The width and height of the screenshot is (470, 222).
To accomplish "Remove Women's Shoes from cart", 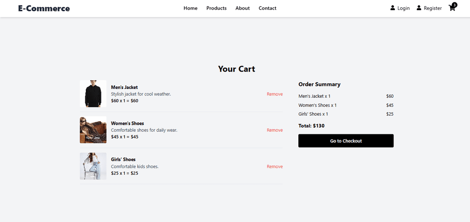I will tap(274, 130).
